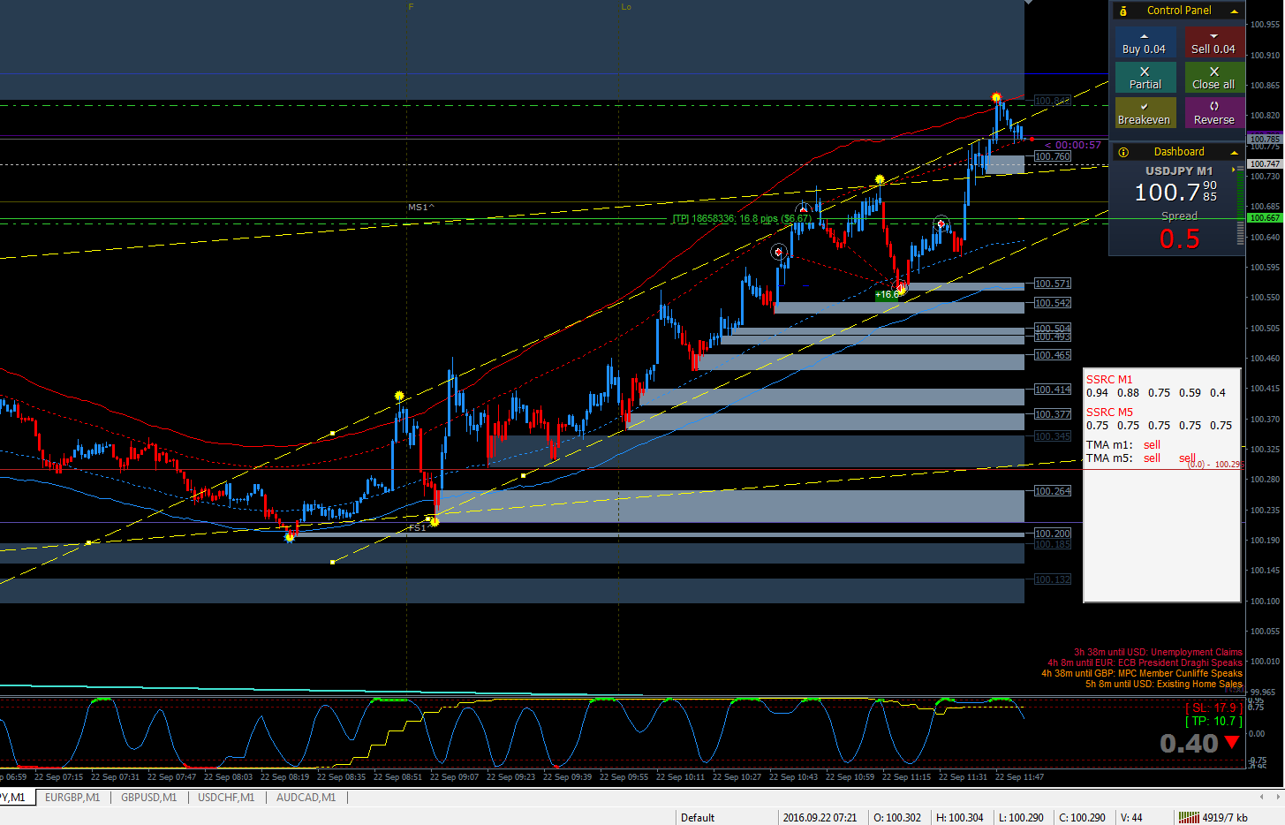
Task: Click the connection status bars icon
Action: pos(1190,817)
